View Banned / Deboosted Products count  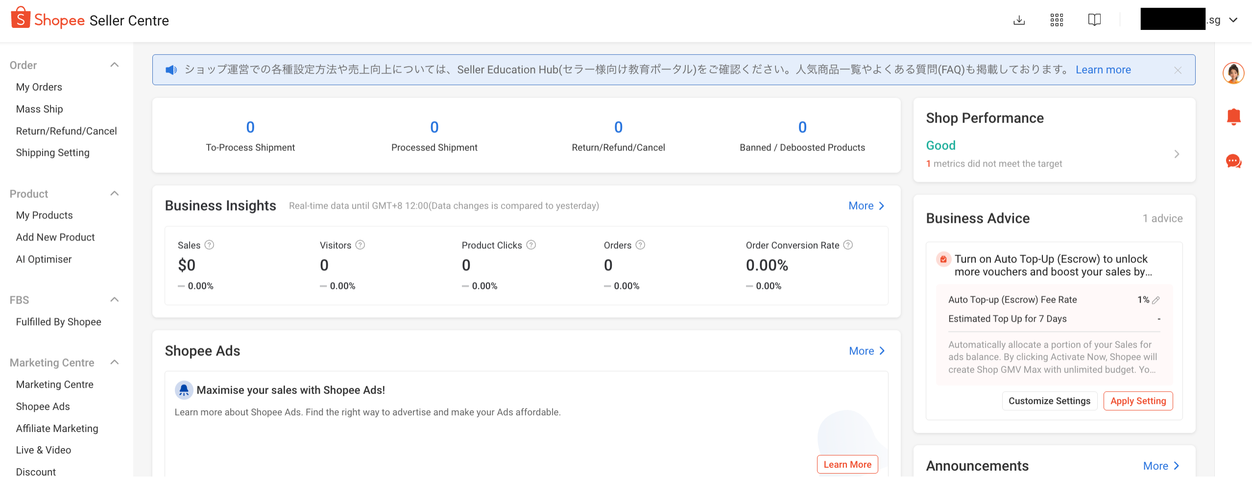tap(802, 127)
